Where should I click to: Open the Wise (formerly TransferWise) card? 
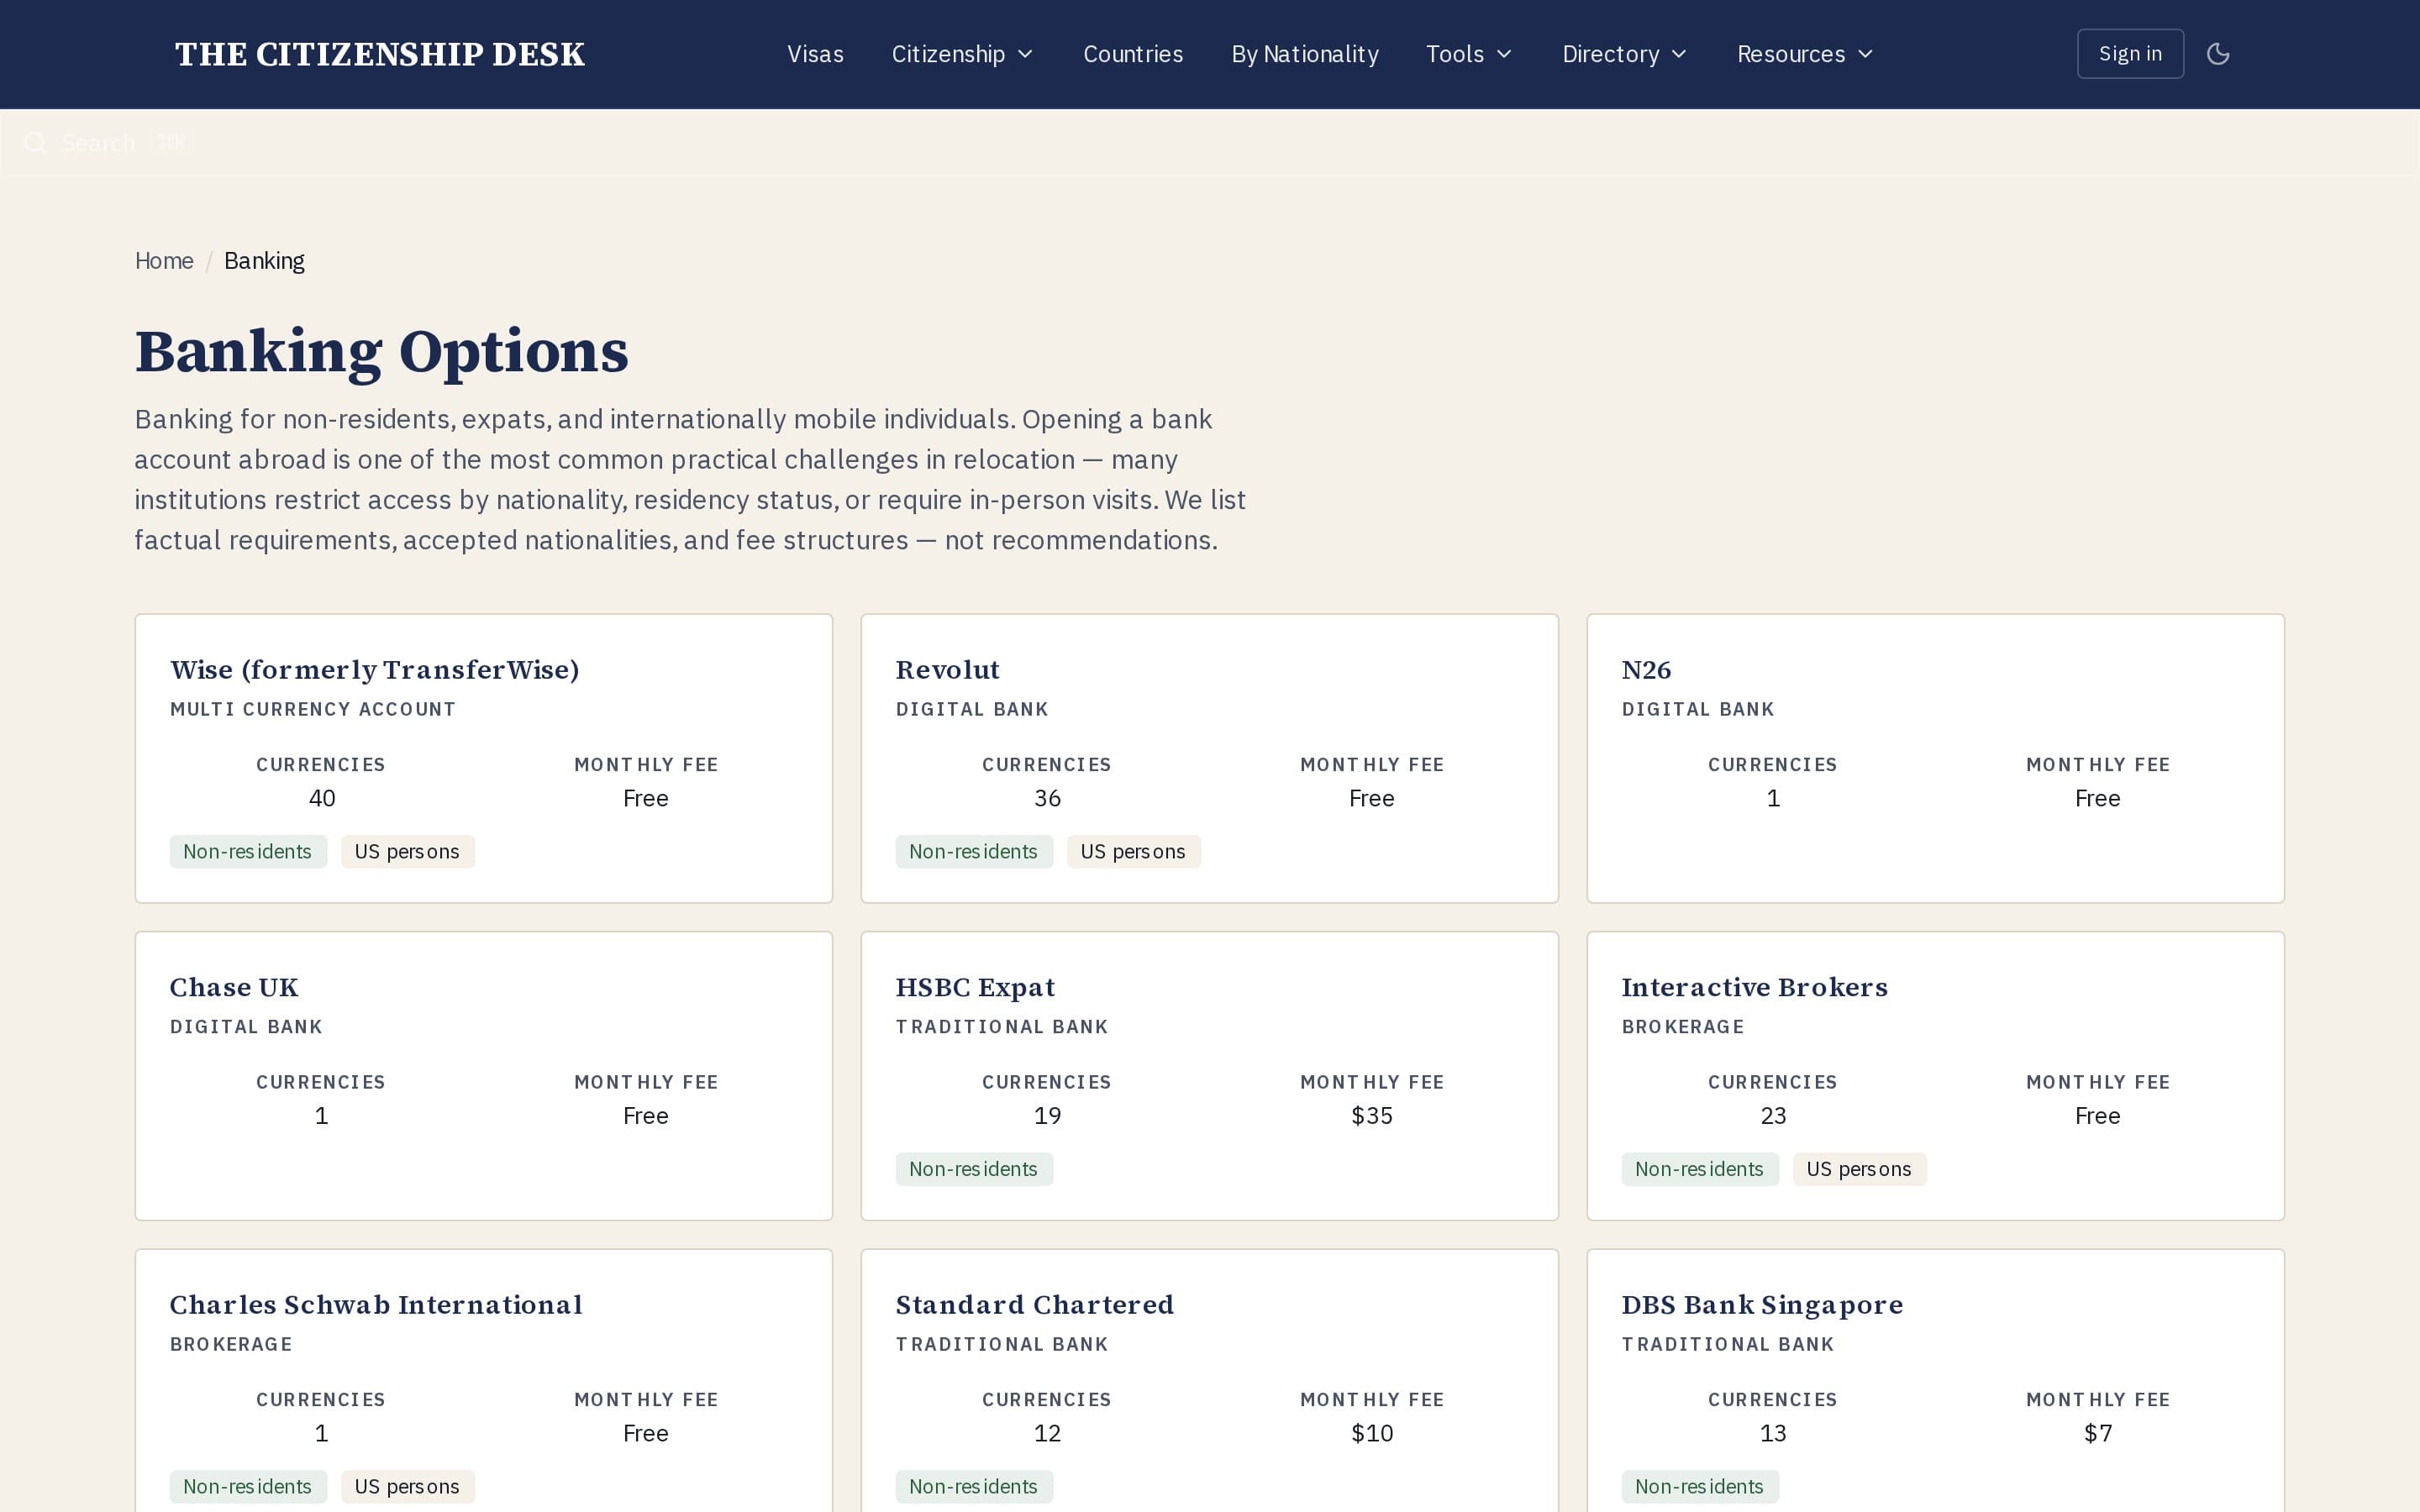click(484, 758)
